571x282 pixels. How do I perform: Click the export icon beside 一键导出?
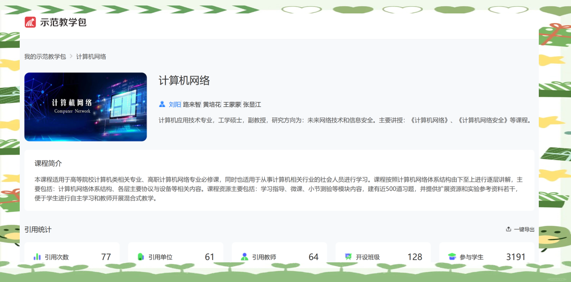(x=509, y=229)
